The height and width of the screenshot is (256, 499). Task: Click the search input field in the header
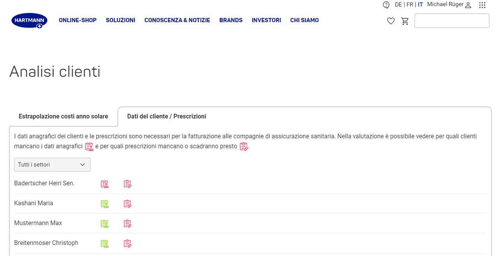click(452, 21)
